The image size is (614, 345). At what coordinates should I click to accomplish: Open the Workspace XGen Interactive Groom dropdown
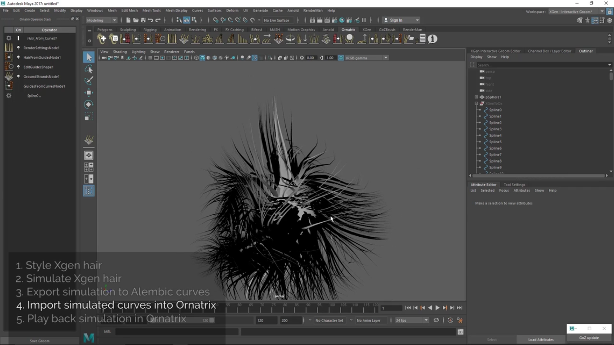pos(577,12)
